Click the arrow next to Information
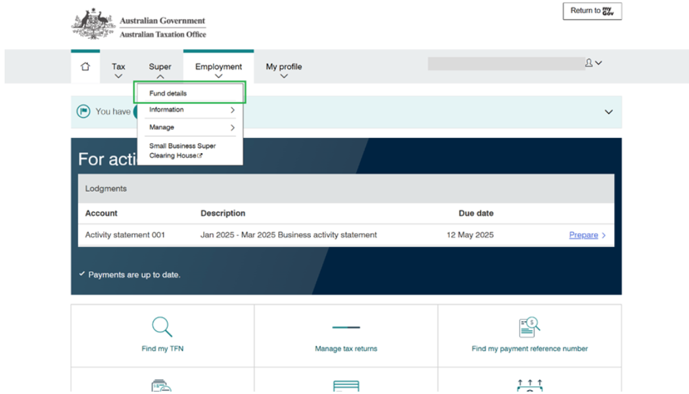 (233, 110)
